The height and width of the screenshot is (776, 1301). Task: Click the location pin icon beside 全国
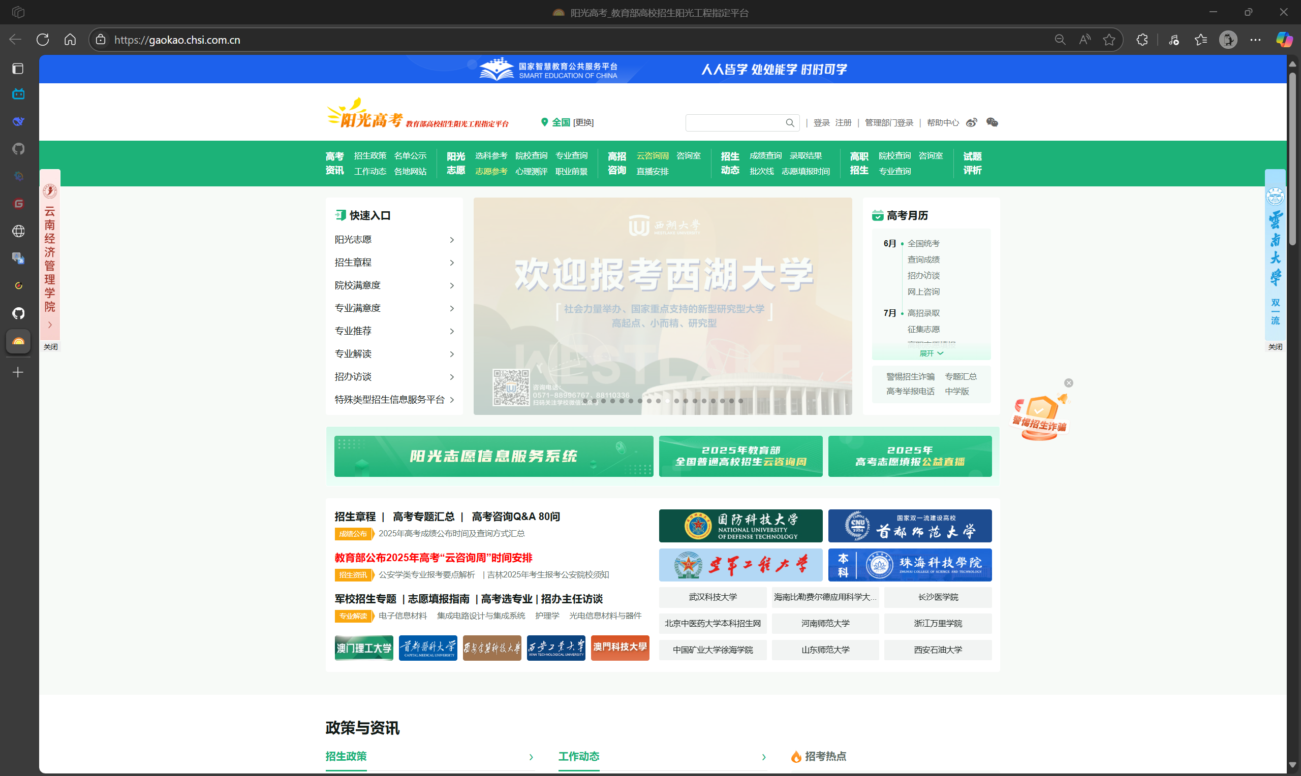544,122
